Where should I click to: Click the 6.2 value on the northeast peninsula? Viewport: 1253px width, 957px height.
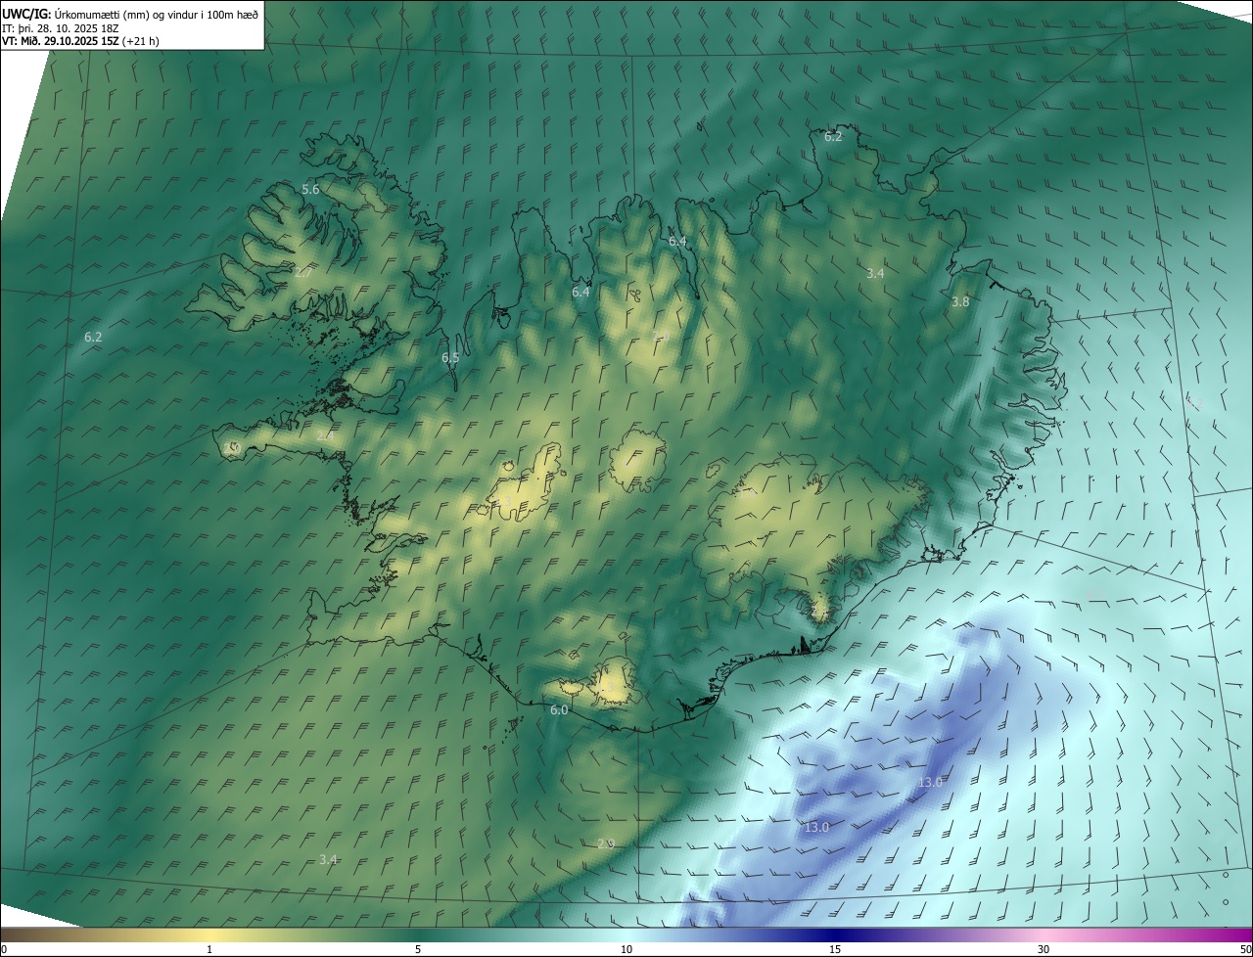(833, 137)
